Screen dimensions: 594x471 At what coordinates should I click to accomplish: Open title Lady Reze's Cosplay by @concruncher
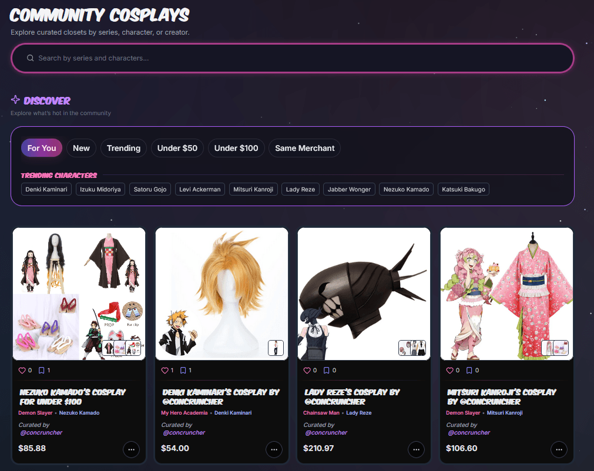point(352,397)
